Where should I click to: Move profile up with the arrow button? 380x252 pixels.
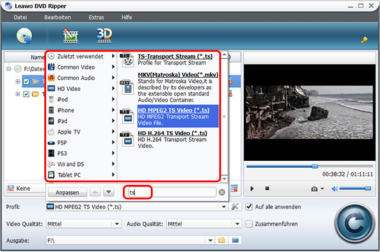(95, 192)
